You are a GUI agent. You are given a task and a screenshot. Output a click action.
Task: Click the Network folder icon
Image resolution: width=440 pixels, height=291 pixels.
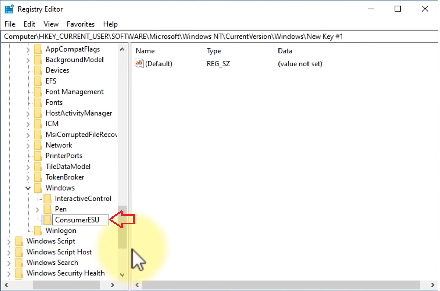[x=38, y=145]
